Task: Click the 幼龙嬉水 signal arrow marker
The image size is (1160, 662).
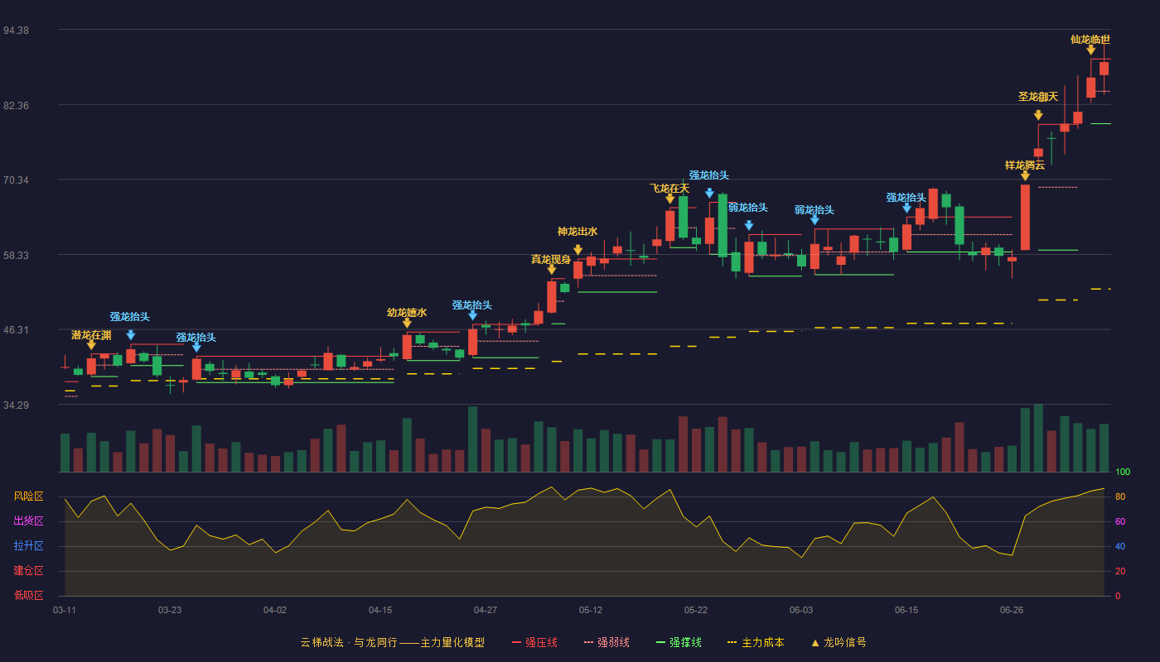Action: point(407,323)
